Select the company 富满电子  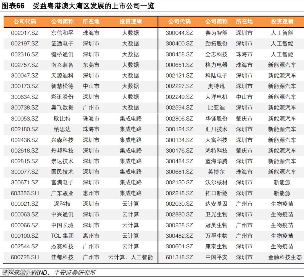[62, 182]
